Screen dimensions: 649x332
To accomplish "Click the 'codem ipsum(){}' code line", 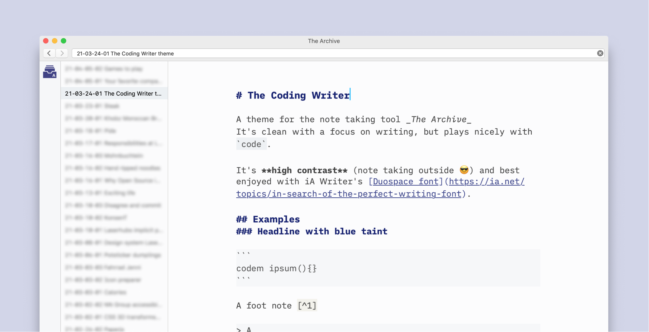I will pyautogui.click(x=276, y=268).
